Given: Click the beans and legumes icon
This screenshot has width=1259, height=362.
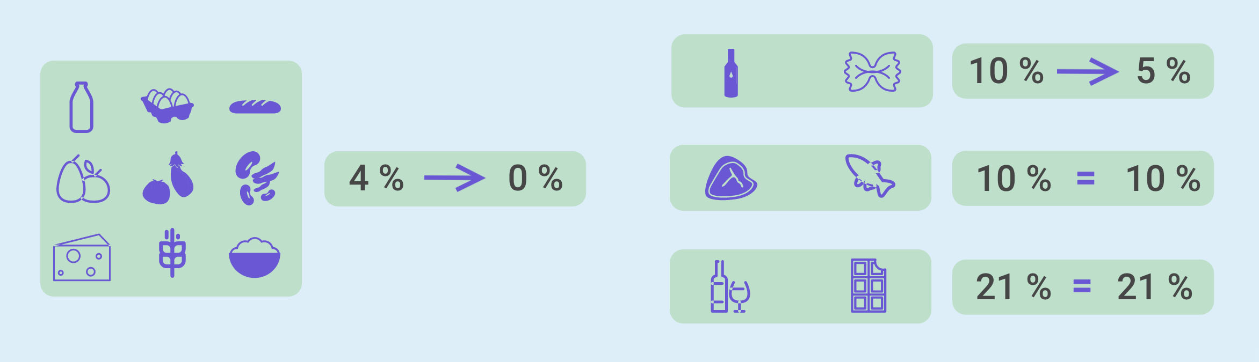Looking at the screenshot, I should click(256, 179).
